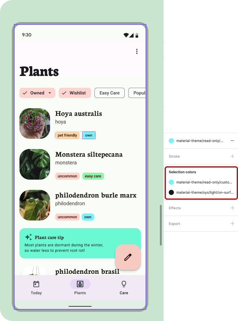Viewport: 238px width, 321px height.
Task: Remove the fill with the minus icon
Action: [232, 141]
